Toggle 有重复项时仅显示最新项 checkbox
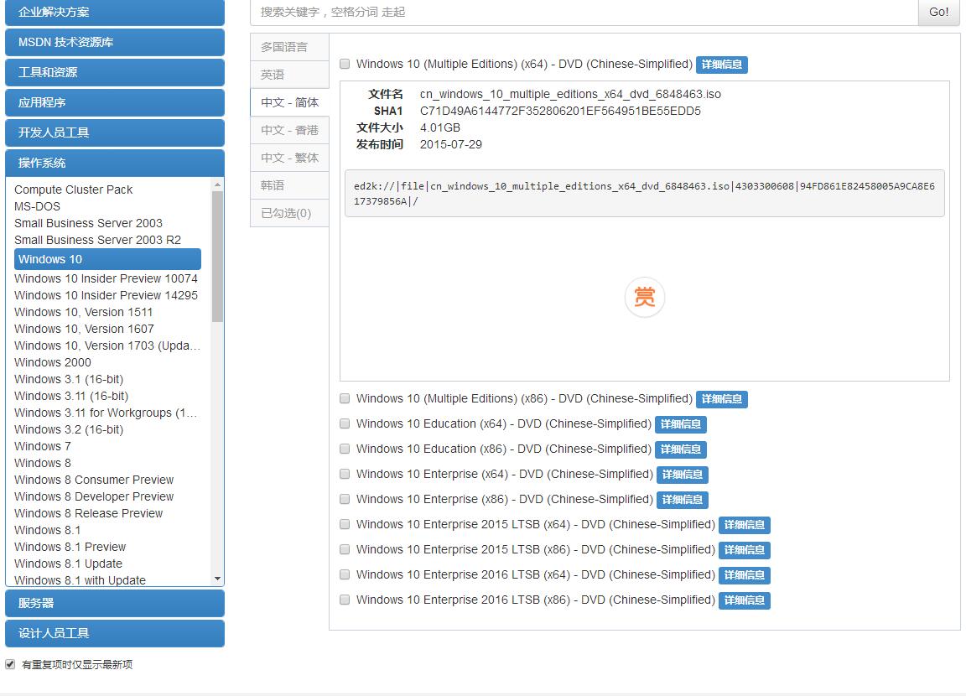 10,664
